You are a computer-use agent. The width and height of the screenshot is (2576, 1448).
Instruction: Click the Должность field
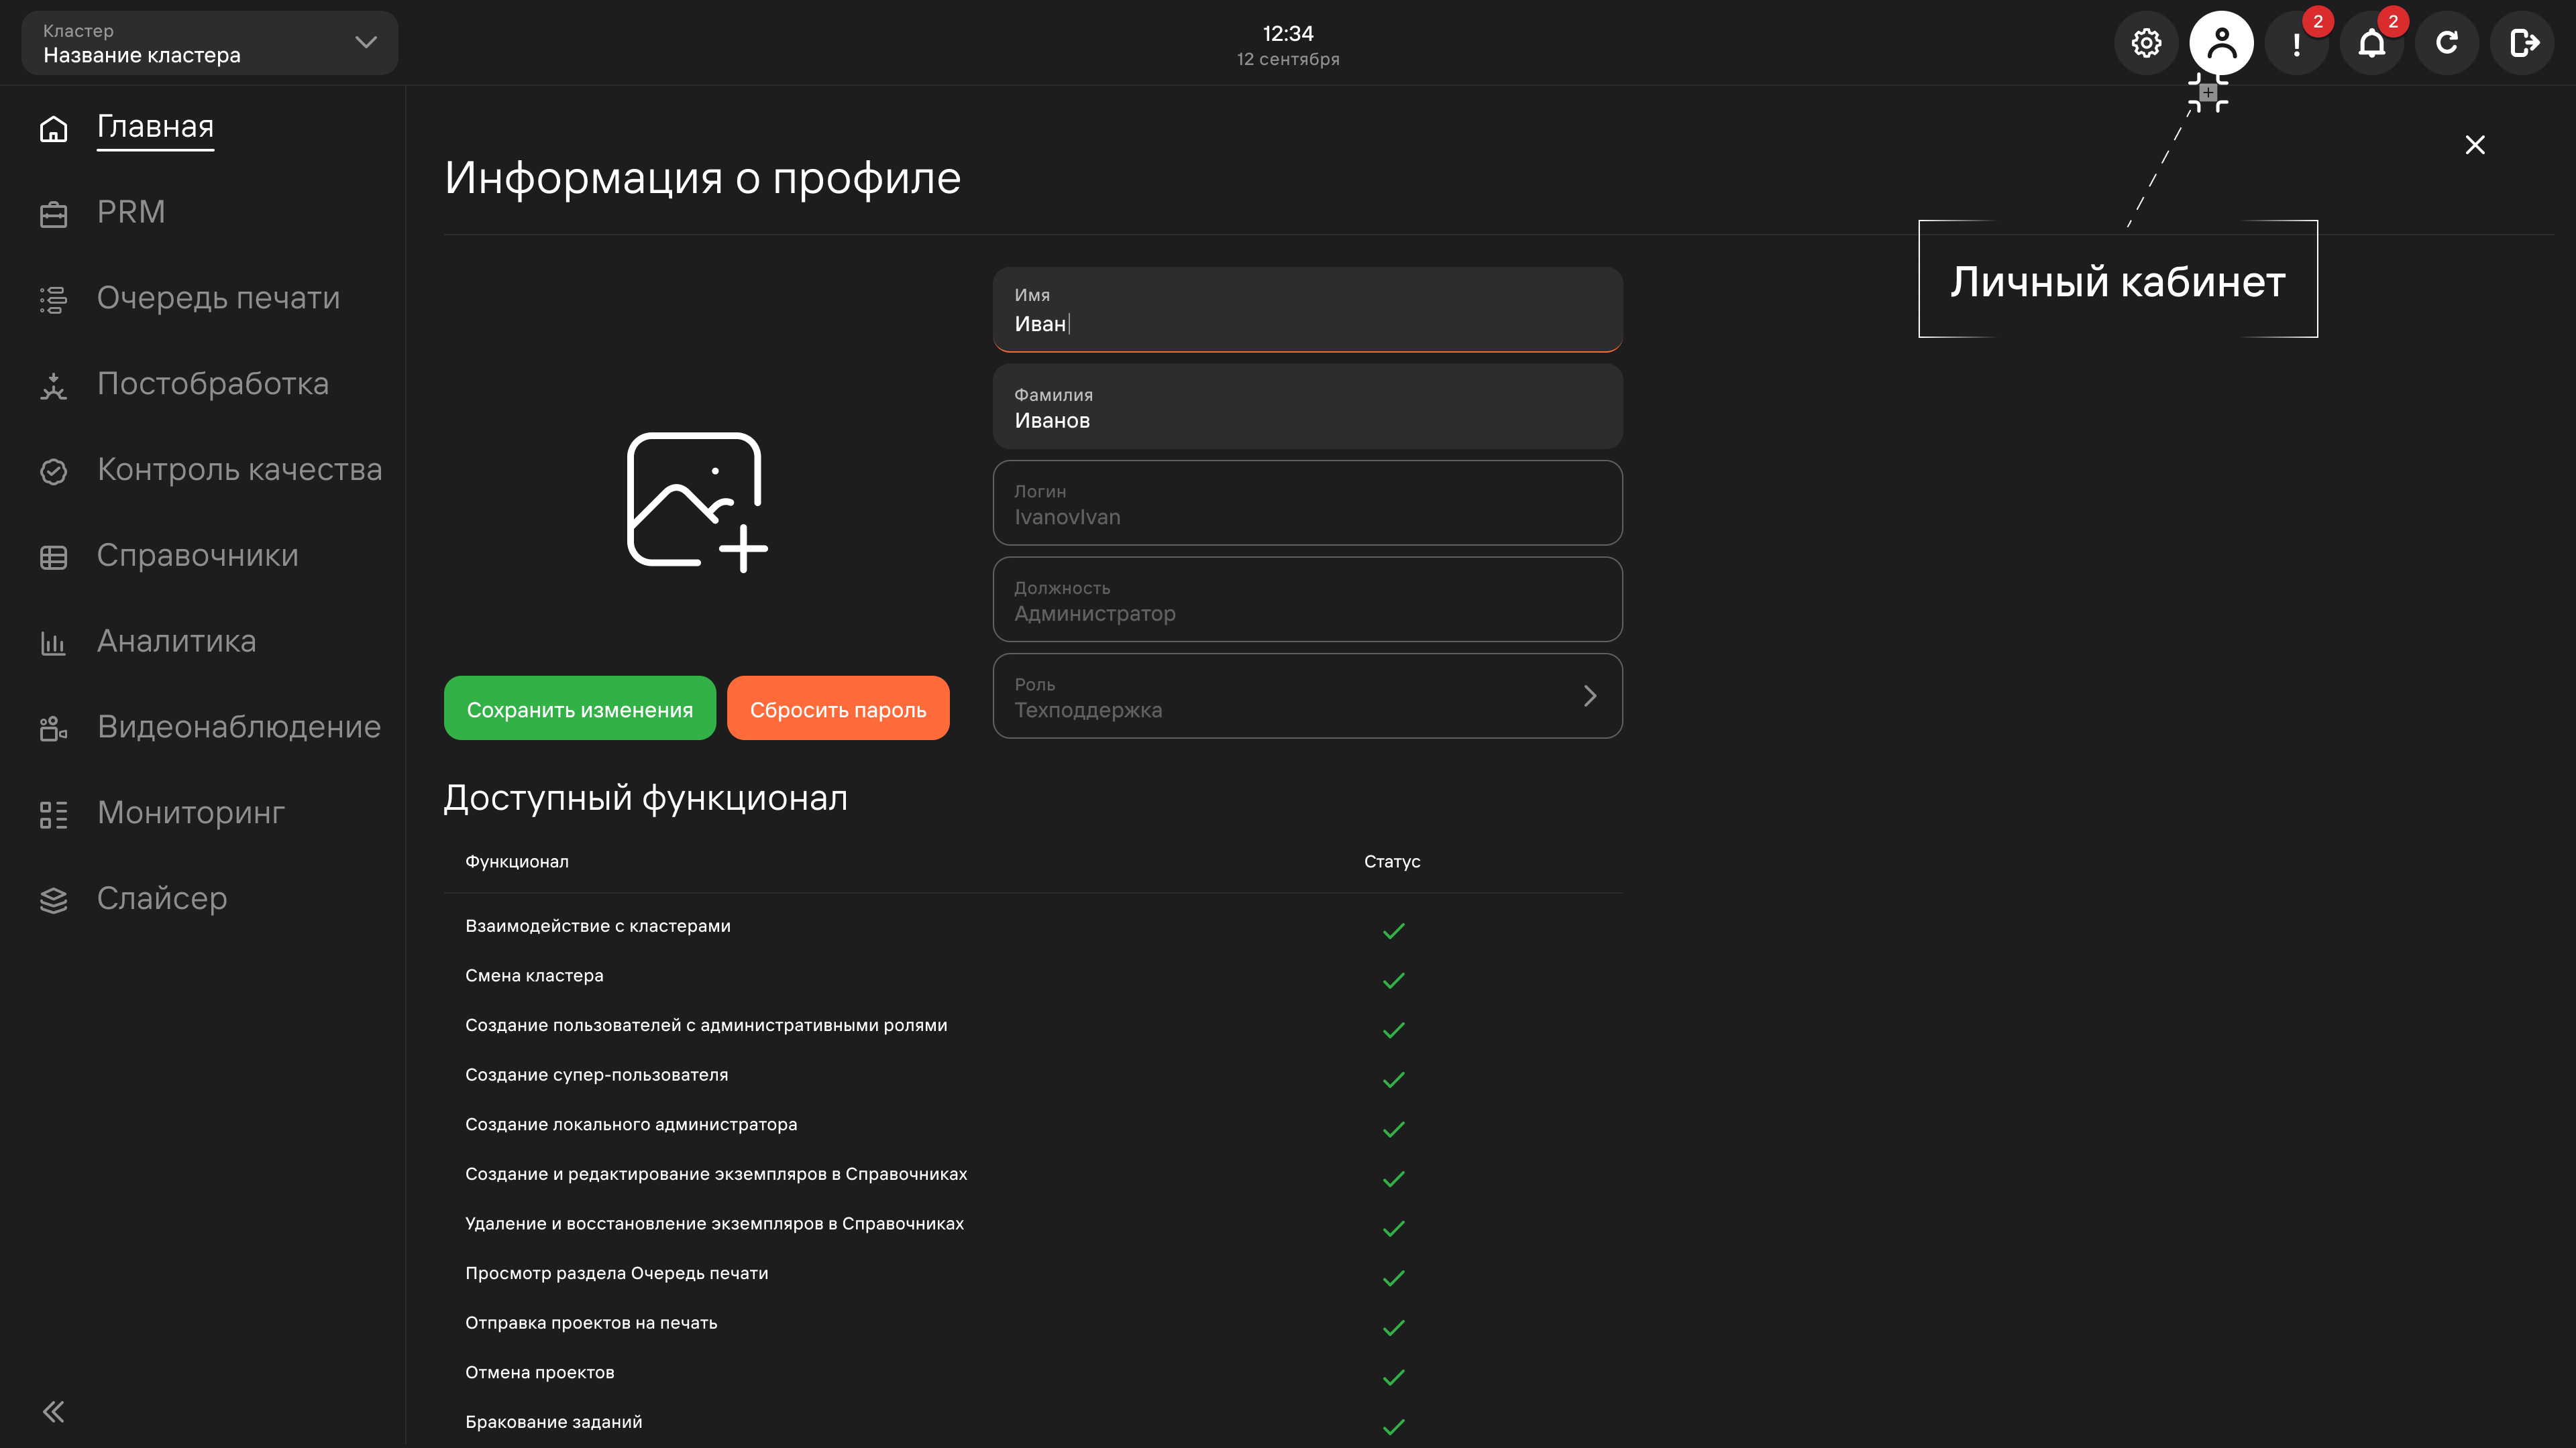click(x=1307, y=599)
